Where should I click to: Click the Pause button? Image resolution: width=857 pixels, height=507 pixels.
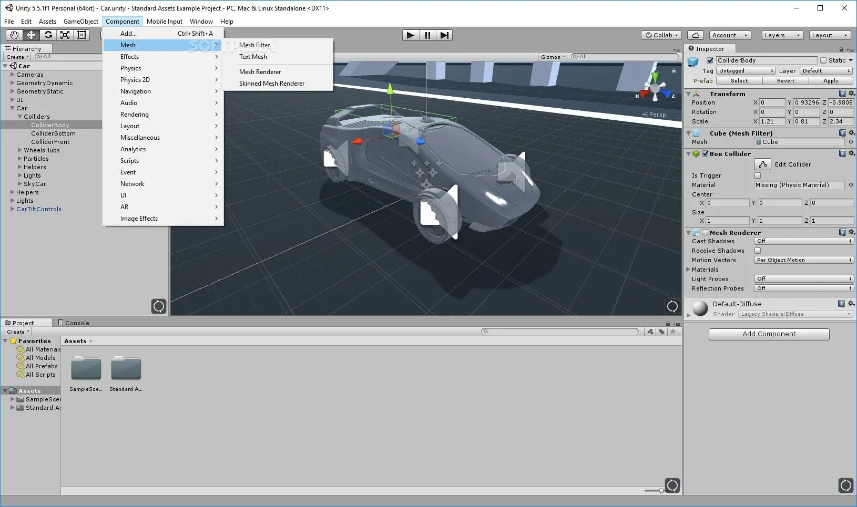(x=427, y=35)
